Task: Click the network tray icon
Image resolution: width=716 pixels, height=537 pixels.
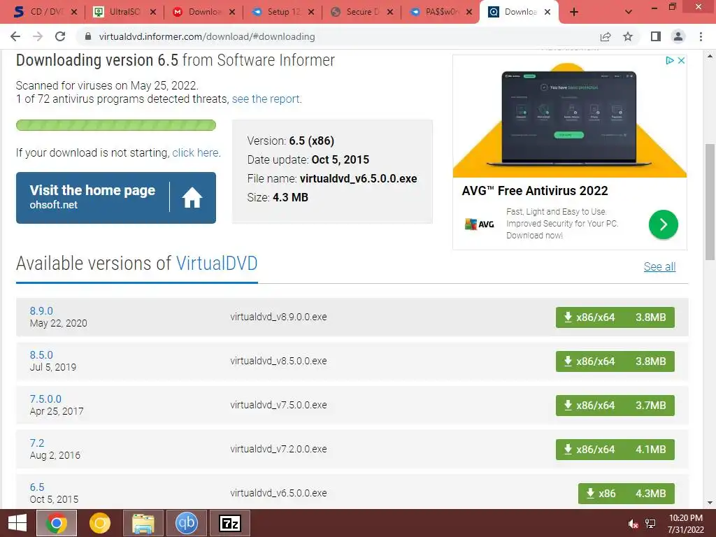Action: 650,524
